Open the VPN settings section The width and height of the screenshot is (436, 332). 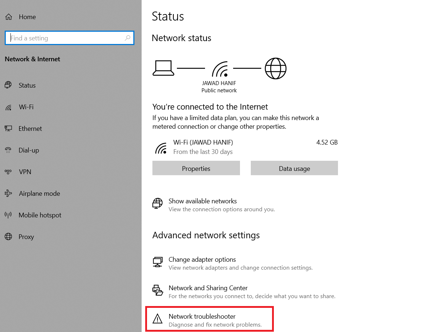coord(25,172)
